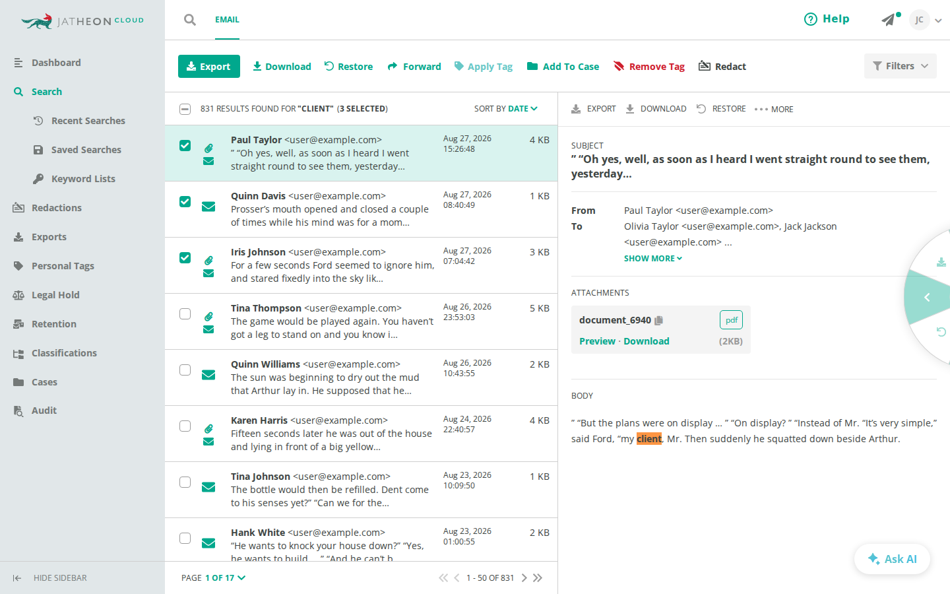Open Legal Hold in the sidebar
Image resolution: width=950 pixels, height=594 pixels.
pos(55,295)
